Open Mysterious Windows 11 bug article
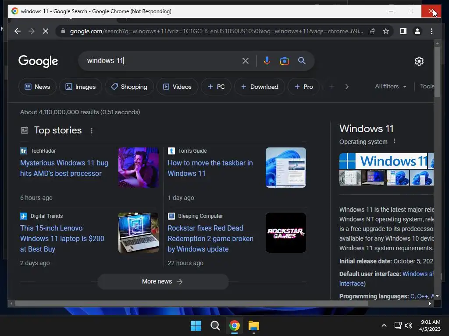This screenshot has width=449, height=336. [64, 168]
